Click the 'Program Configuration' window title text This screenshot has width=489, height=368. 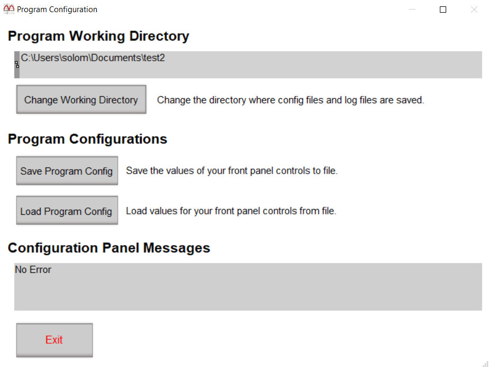click(57, 10)
